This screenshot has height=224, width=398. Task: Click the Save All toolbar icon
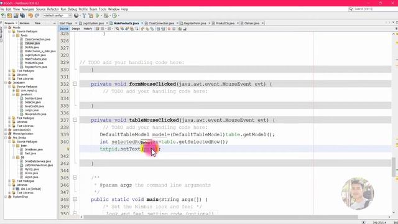(x=22, y=16)
